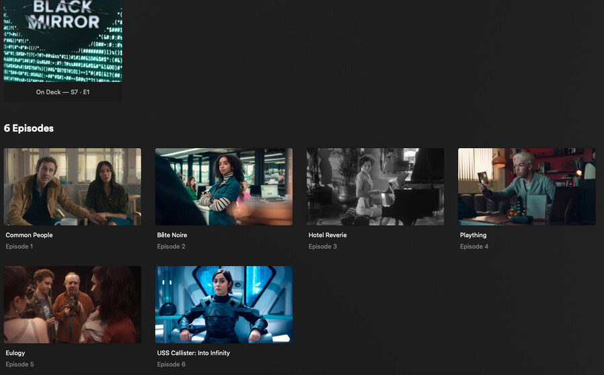Select the 'Episode 5' label
This screenshot has height=375, width=604.
click(x=20, y=364)
